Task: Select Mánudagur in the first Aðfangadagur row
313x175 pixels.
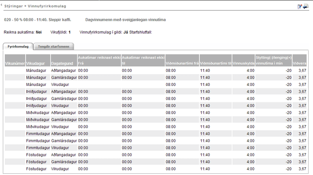Action: (x=36, y=71)
